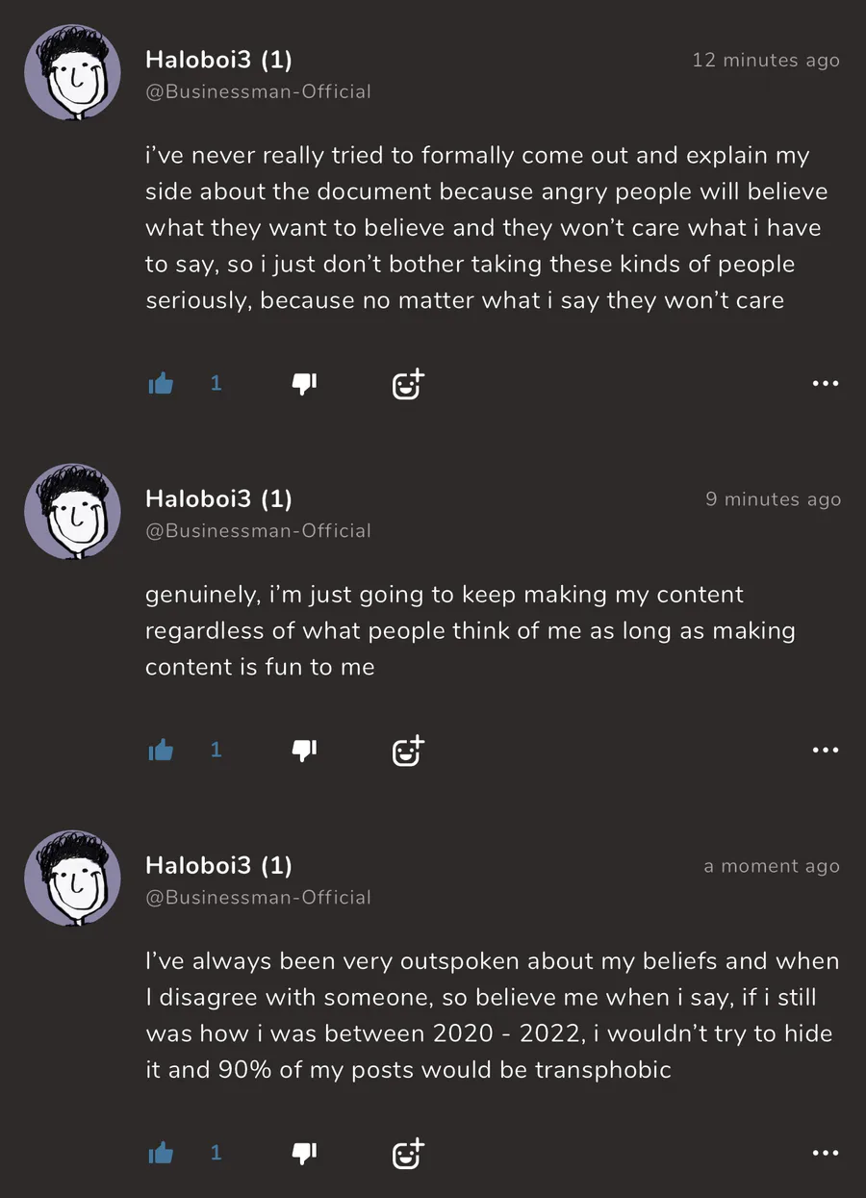
Task: Add emoji reaction to the 9-minutes-ago post
Action: [x=408, y=750]
